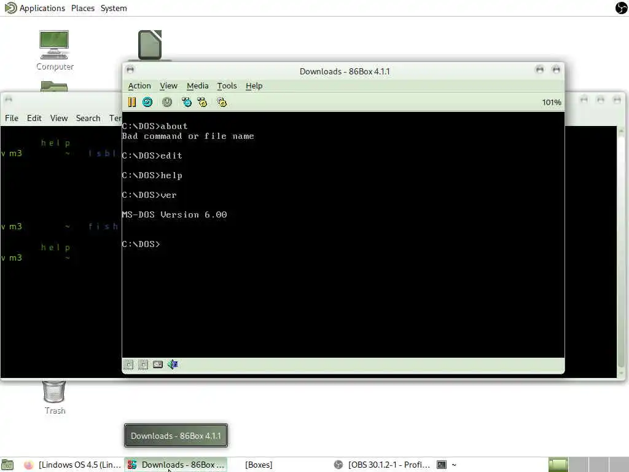
Task: Select the Trash desktop icon
Action: click(55, 398)
